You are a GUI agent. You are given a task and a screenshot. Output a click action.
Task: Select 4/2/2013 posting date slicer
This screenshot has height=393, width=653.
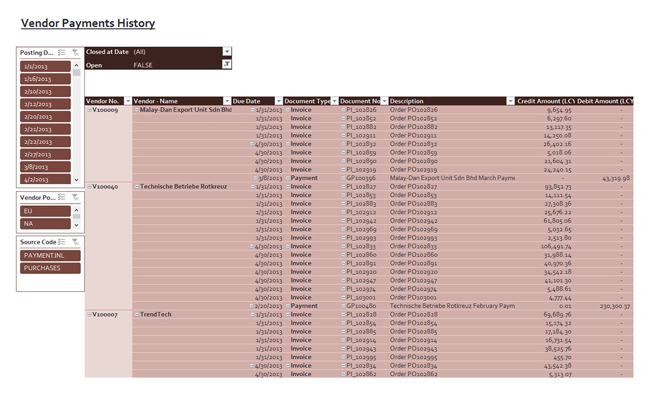point(45,179)
